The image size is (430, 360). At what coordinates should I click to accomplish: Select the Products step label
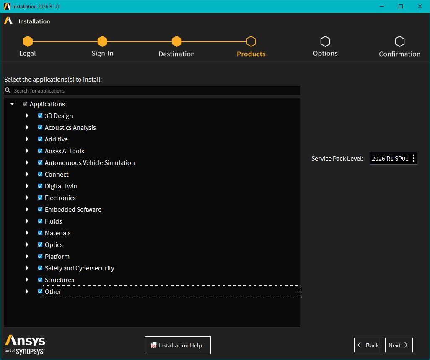[x=251, y=54]
